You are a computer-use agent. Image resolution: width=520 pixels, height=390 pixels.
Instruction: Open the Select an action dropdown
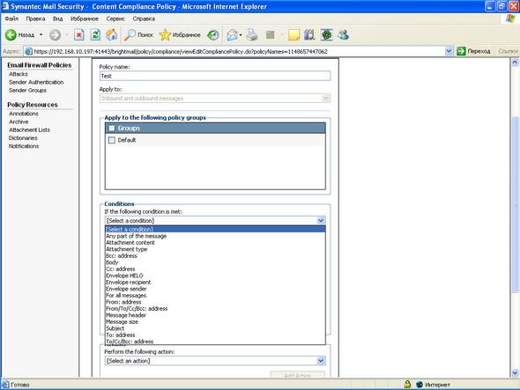(x=215, y=361)
